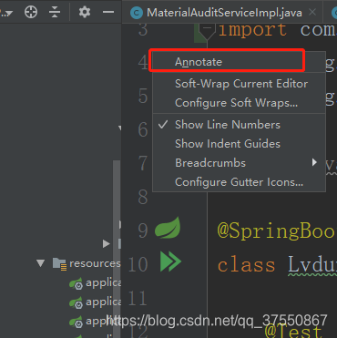Collapse all with the toolbar arrows icon

(55, 12)
